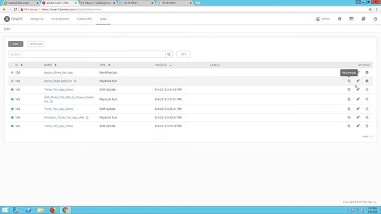This screenshot has width=381, height=214.
Task: Click finished time '8/4/2018 3:31:08 PM'
Action: [168, 90]
